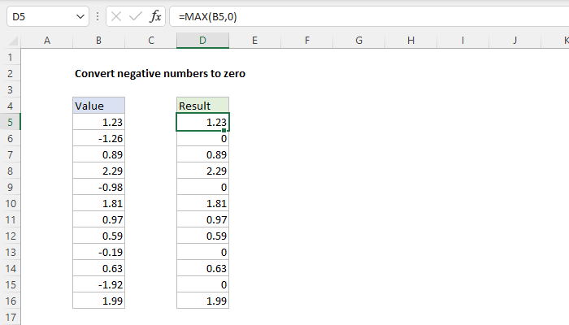
Task: Select Result cell 1.99 in column D
Action: [203, 301]
